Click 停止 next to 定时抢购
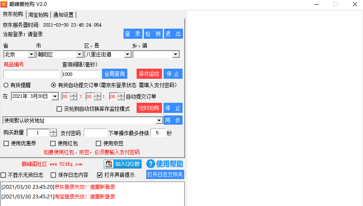The width and height of the screenshot is (363, 206). (x=173, y=108)
